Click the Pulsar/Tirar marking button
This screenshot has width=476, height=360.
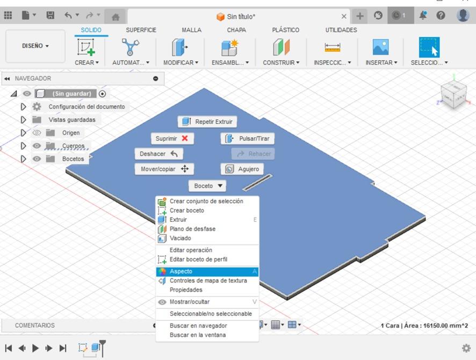click(248, 139)
